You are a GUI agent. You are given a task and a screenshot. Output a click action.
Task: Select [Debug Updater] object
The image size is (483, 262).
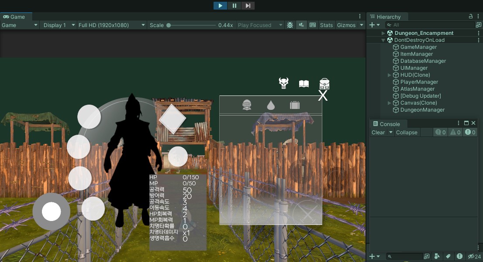pos(421,96)
